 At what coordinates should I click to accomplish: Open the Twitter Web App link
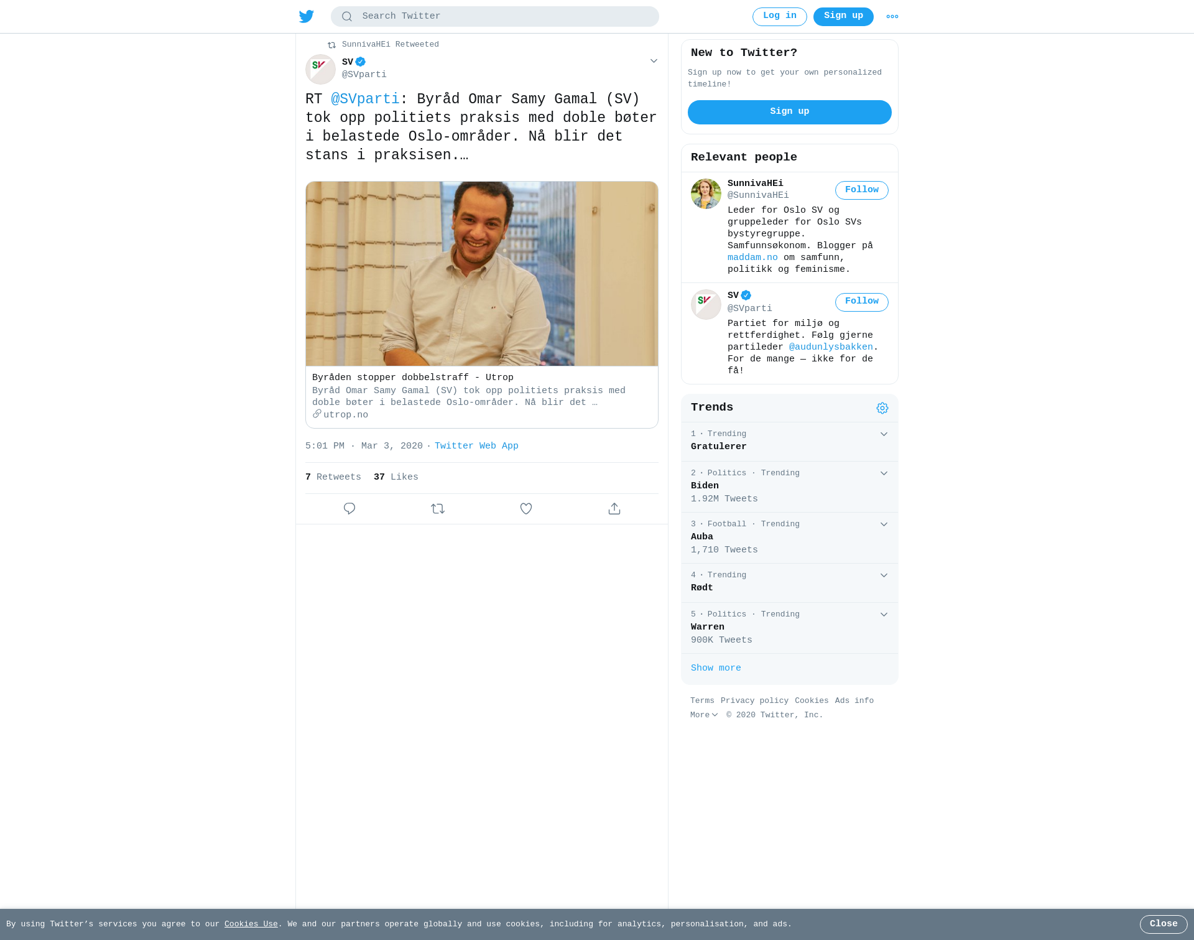pyautogui.click(x=476, y=446)
